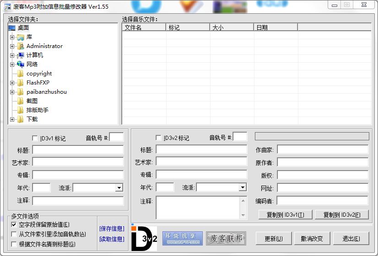Click the 保存信息 link
Screen dimensions: 378x256
(112, 229)
